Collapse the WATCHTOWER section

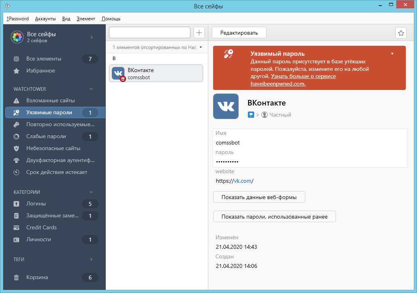click(x=91, y=89)
